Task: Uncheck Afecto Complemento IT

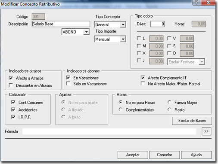Action: [x=143, y=78]
